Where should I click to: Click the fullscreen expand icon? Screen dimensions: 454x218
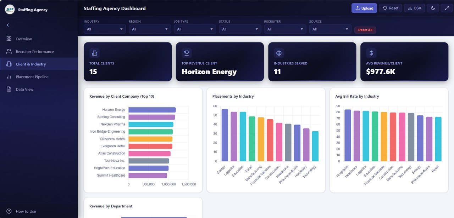[x=447, y=8]
